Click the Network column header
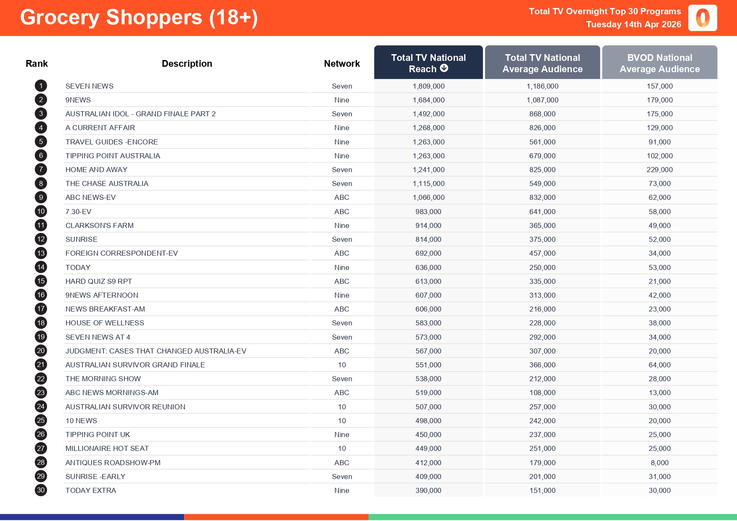Screen dimensions: 737x521 click(x=342, y=64)
